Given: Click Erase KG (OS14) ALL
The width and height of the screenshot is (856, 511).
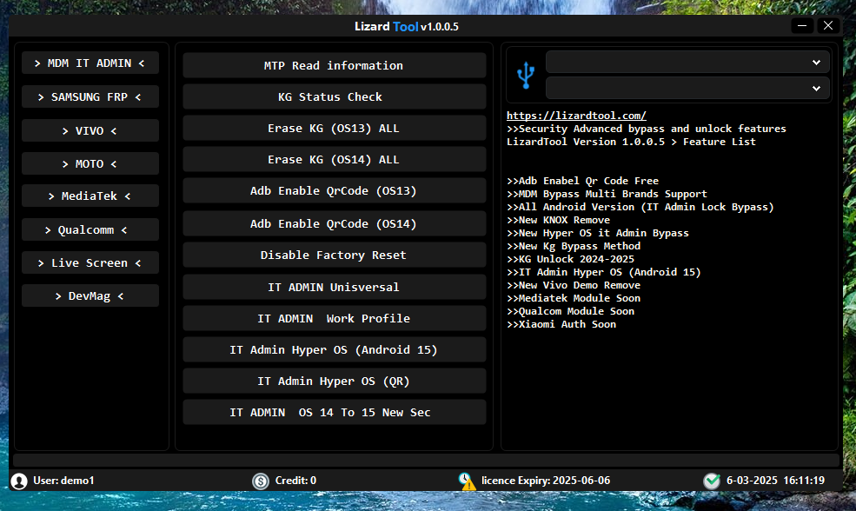Looking at the screenshot, I should point(334,160).
